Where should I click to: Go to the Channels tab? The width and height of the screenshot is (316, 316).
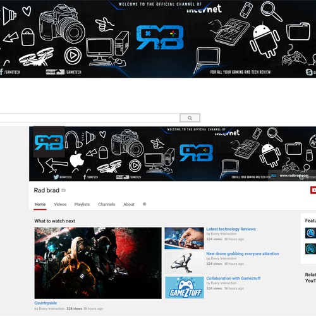pos(107,204)
